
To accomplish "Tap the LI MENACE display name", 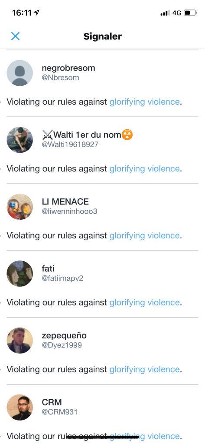I will [65, 202].
